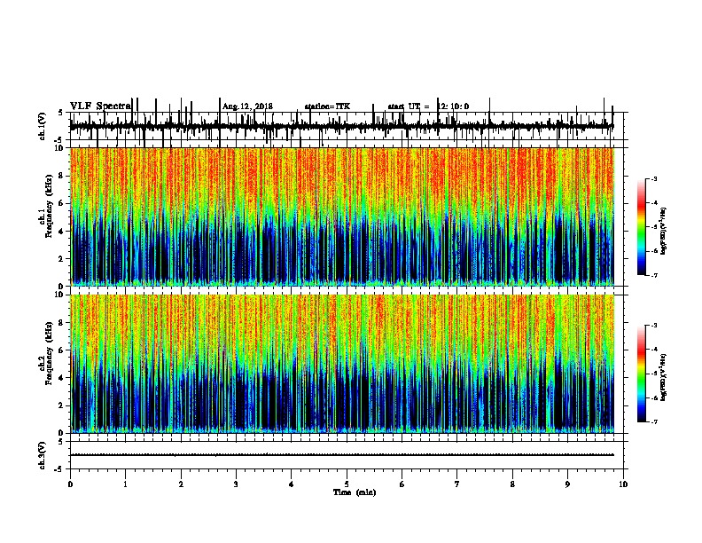The image size is (702, 543).
Task: Click the '-5' volt tick of ch.1 waveform axis
Action: coord(59,141)
